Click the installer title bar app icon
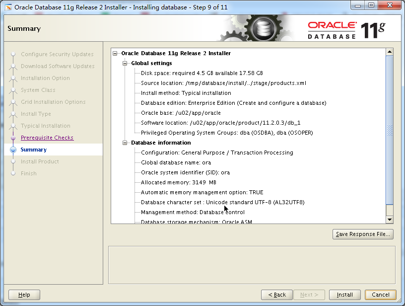The width and height of the screenshot is (405, 306). [8, 7]
